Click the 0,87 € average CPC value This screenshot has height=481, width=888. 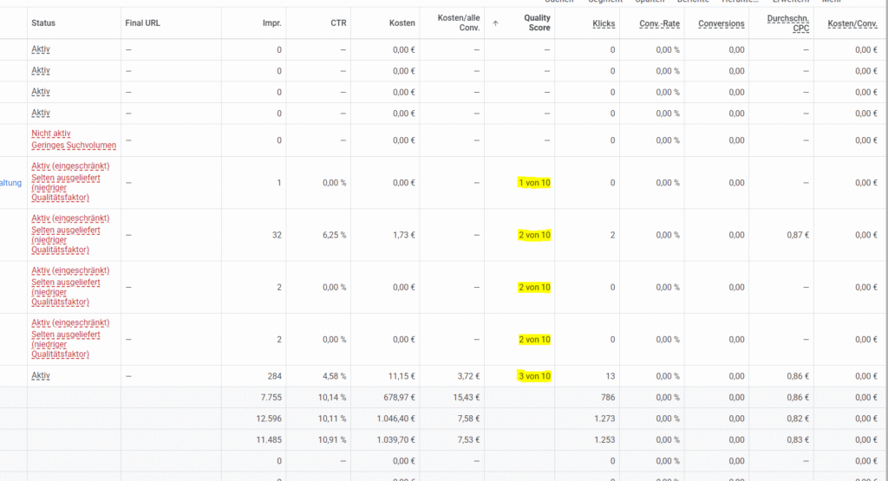(x=798, y=235)
